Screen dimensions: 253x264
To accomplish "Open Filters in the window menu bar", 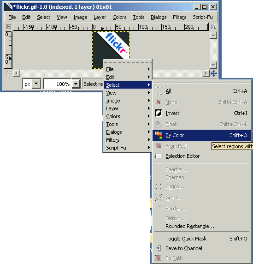I will point(180,17).
